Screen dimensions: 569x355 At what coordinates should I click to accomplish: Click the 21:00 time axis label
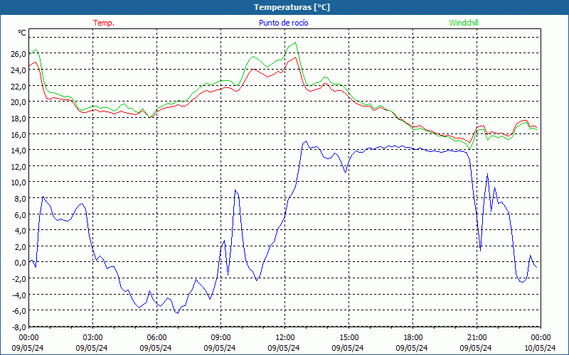pos(477,338)
